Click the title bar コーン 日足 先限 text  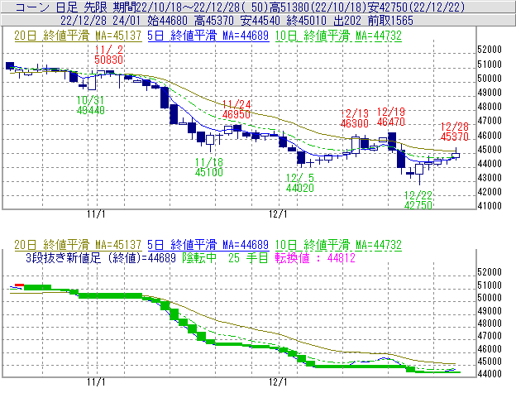pyautogui.click(x=61, y=7)
